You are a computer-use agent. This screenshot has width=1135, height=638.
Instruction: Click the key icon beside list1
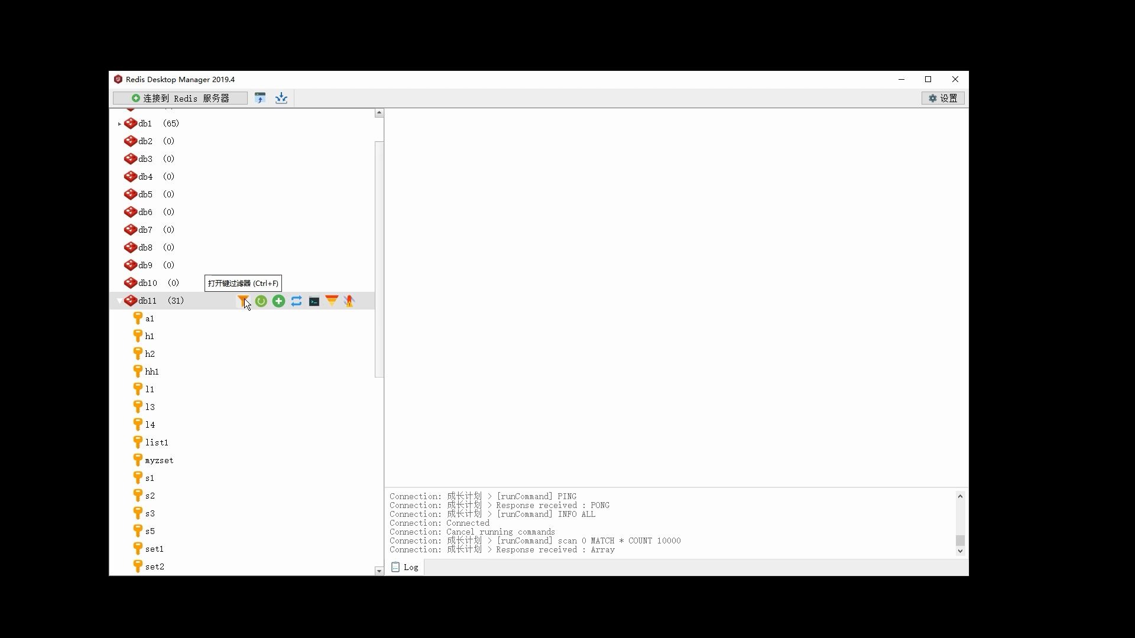pyautogui.click(x=138, y=442)
